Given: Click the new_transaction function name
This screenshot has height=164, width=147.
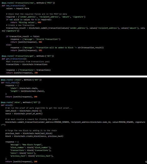Looking at the screenshot, I should (14, 6).
